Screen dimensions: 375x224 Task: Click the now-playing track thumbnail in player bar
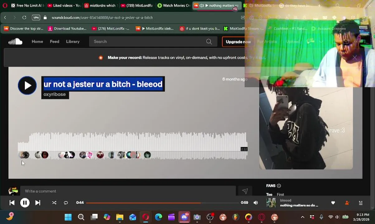point(271,203)
